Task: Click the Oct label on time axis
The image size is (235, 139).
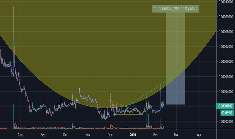Action: pos(65,135)
